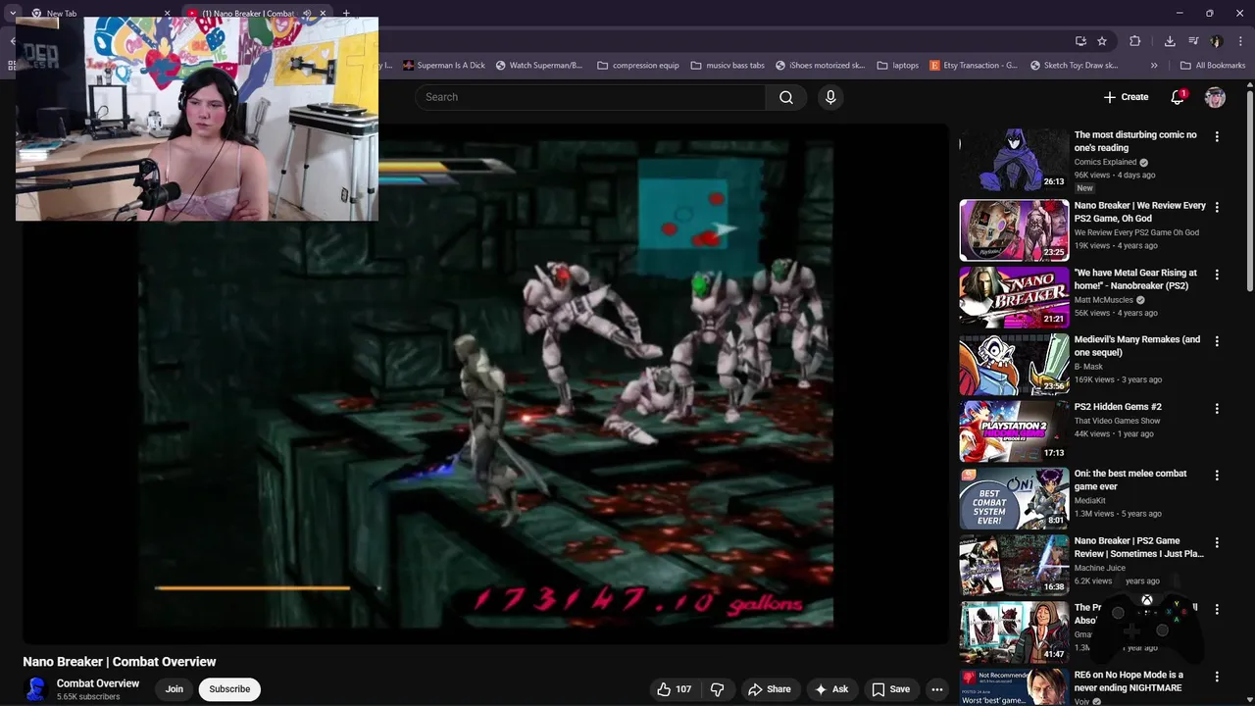Start voice search with the microphone icon
Screen dimensions: 1255x706
click(830, 97)
